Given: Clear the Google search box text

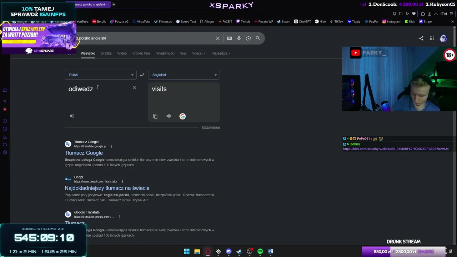Looking at the screenshot, I should pos(218,38).
